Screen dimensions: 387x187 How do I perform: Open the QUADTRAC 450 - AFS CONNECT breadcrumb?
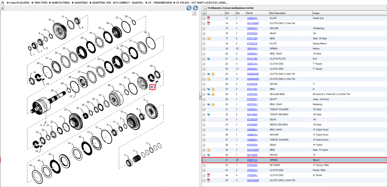point(117,2)
